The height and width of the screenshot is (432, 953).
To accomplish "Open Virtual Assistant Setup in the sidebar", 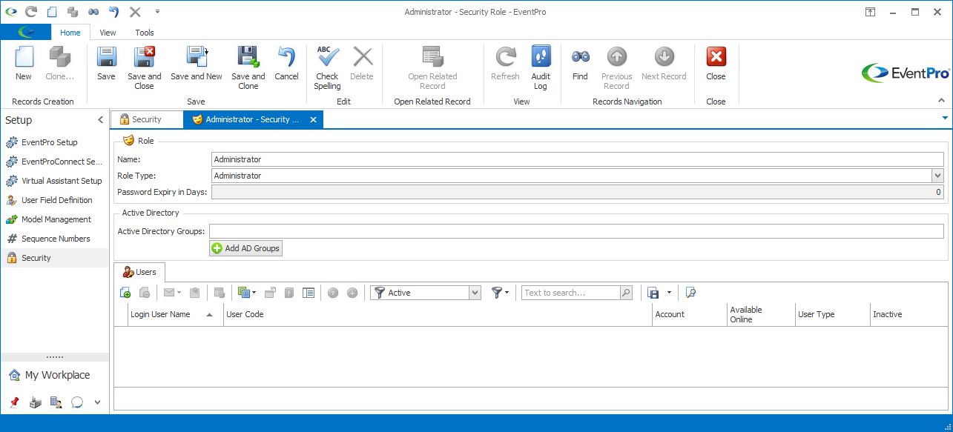I will click(55, 181).
